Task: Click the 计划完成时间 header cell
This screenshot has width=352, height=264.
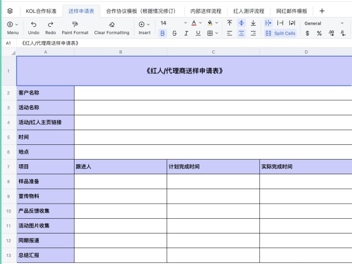Action: coord(214,167)
